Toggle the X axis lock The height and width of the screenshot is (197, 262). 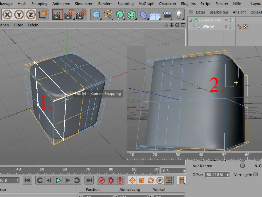[7, 15]
